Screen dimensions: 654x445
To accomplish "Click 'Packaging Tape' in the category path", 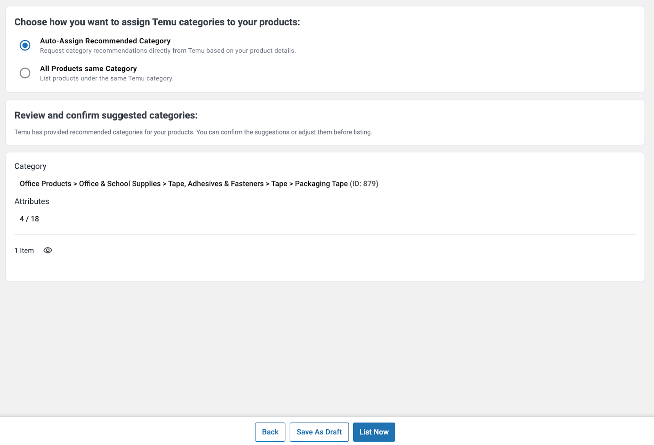I will (321, 184).
